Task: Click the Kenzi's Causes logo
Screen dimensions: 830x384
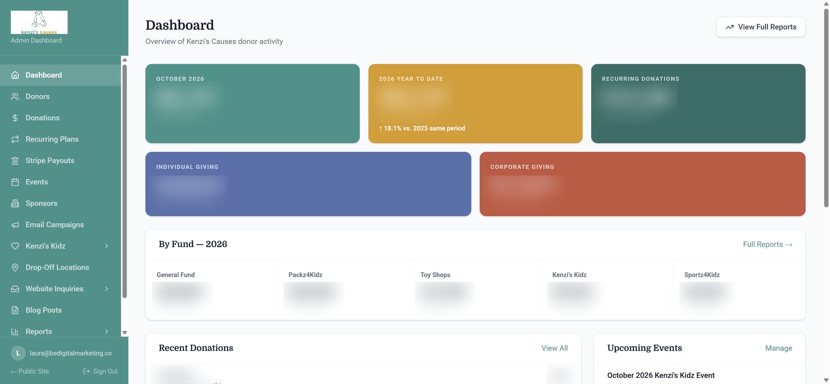Action: coord(39,22)
